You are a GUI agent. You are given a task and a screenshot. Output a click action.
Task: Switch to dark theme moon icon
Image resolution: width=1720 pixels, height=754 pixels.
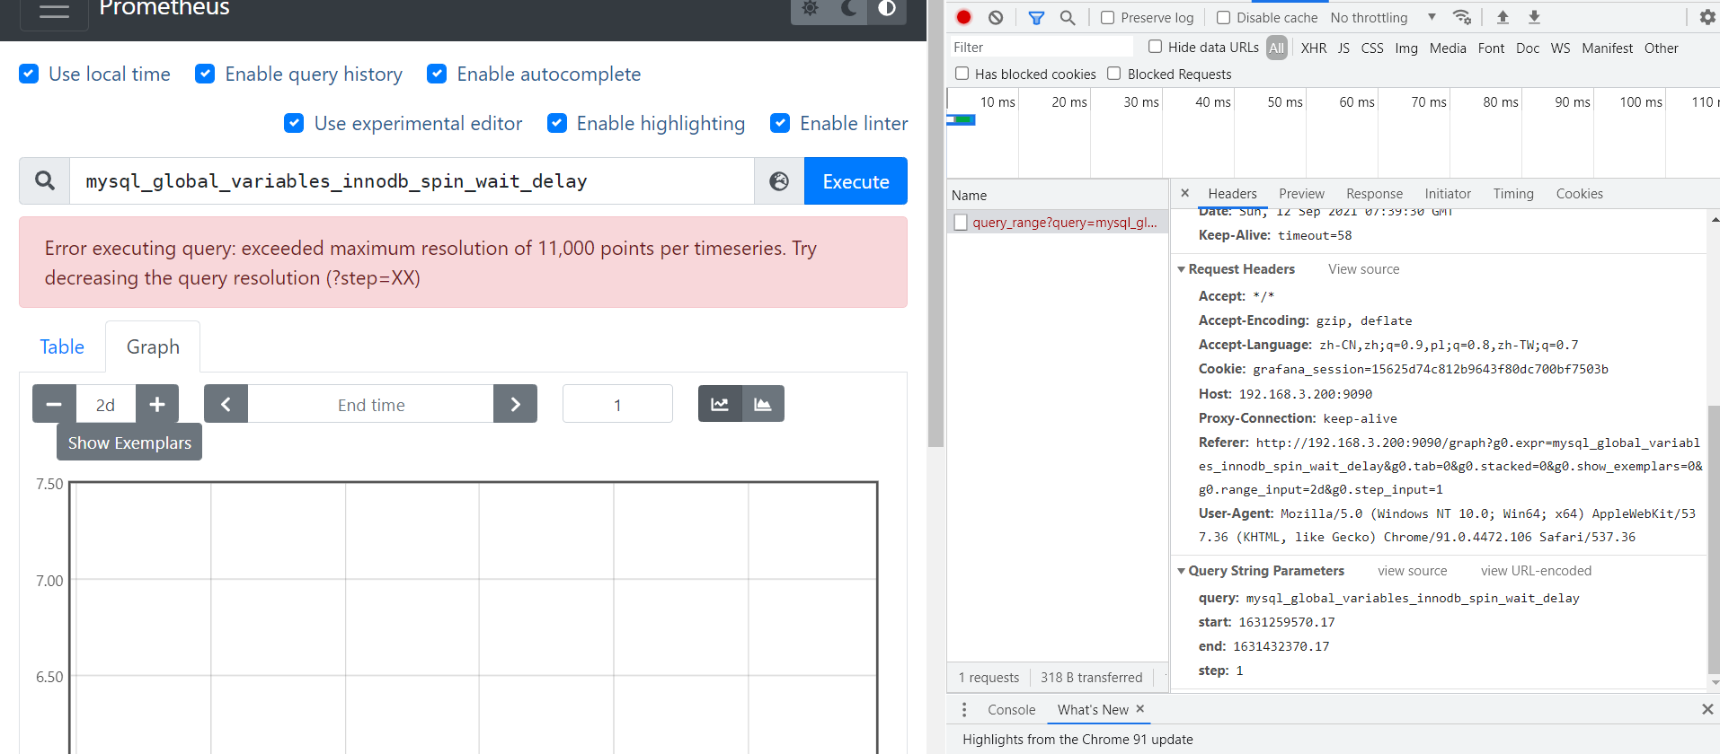click(848, 9)
